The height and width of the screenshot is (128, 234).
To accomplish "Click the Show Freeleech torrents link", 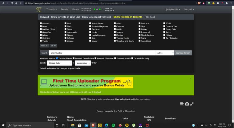I will pyautogui.click(x=128, y=17).
